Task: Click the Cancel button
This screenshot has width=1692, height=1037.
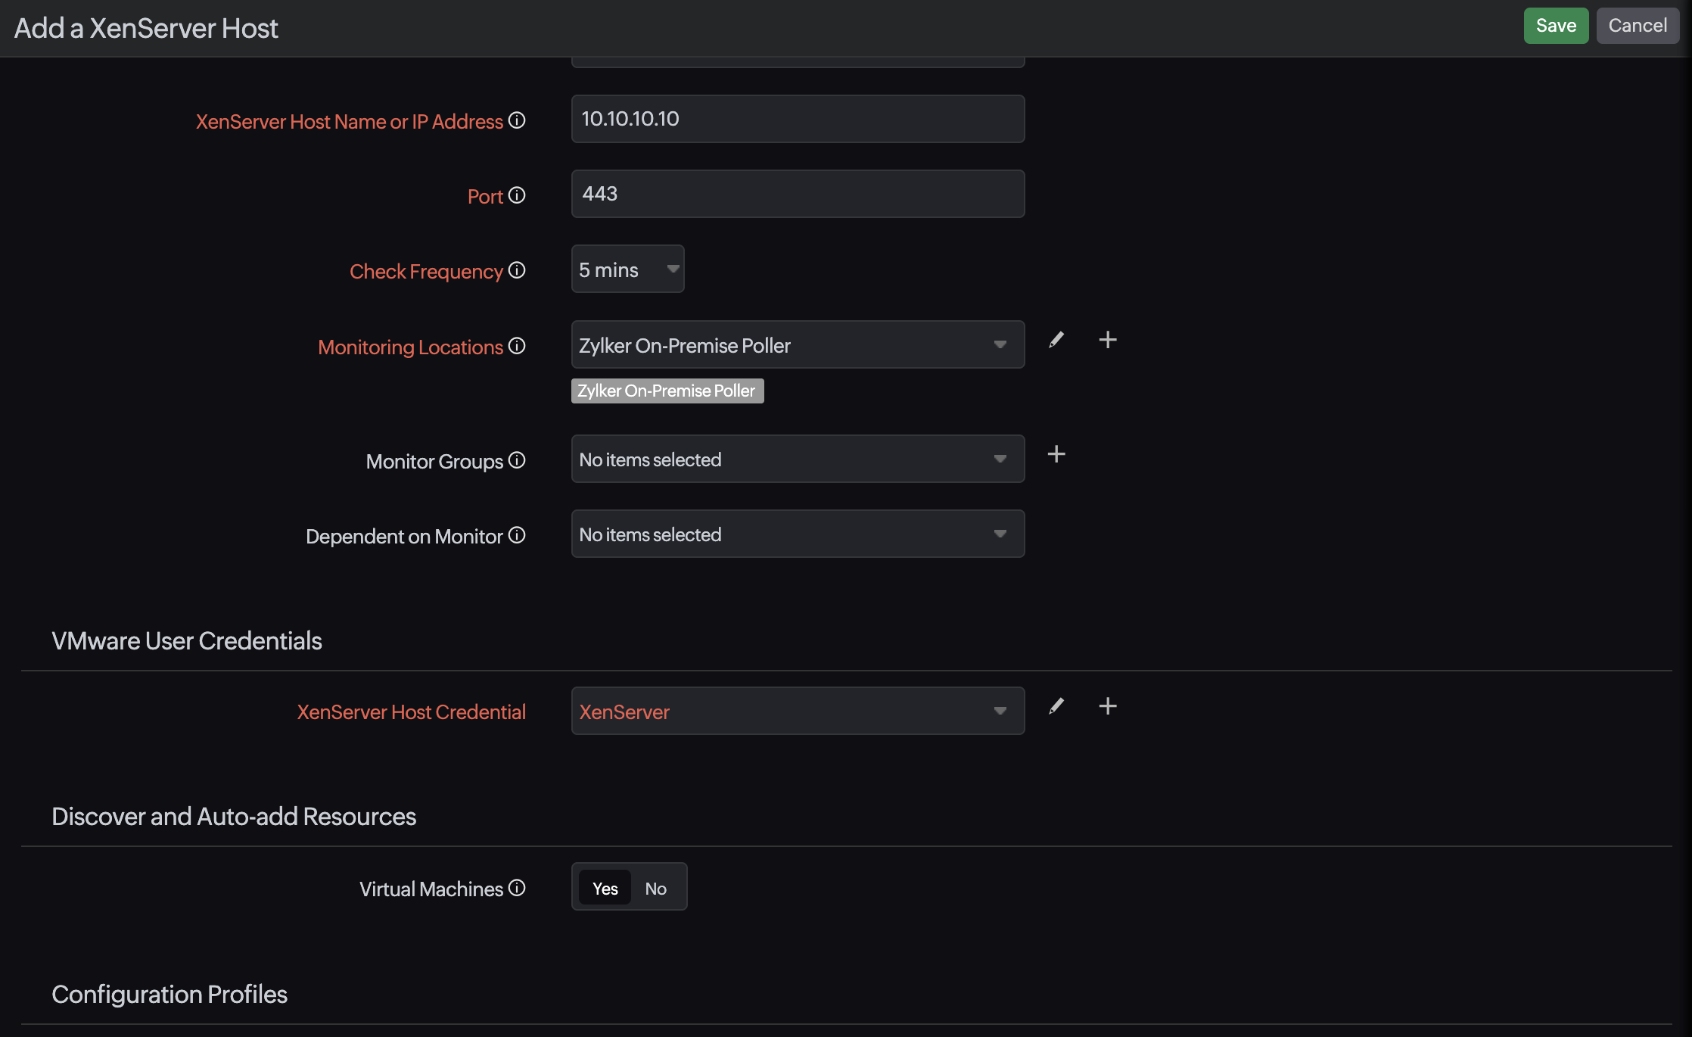Action: pyautogui.click(x=1638, y=26)
